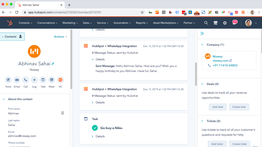Click the Email action icon
The width and height of the screenshot is (262, 147).
pyautogui.click(x=17, y=80)
